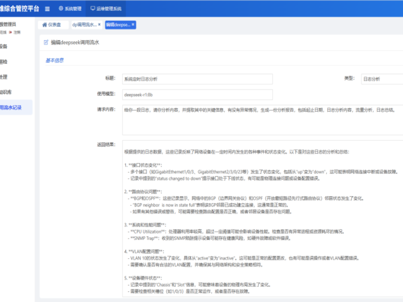The image size is (403, 302).
Task: Switch to the dp调用流水 tab
Action: (x=84, y=24)
